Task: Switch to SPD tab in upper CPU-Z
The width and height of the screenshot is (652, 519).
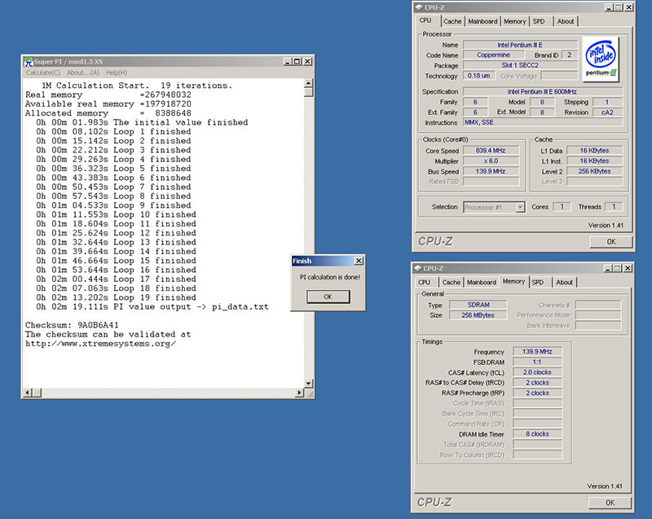Action: pyautogui.click(x=539, y=21)
